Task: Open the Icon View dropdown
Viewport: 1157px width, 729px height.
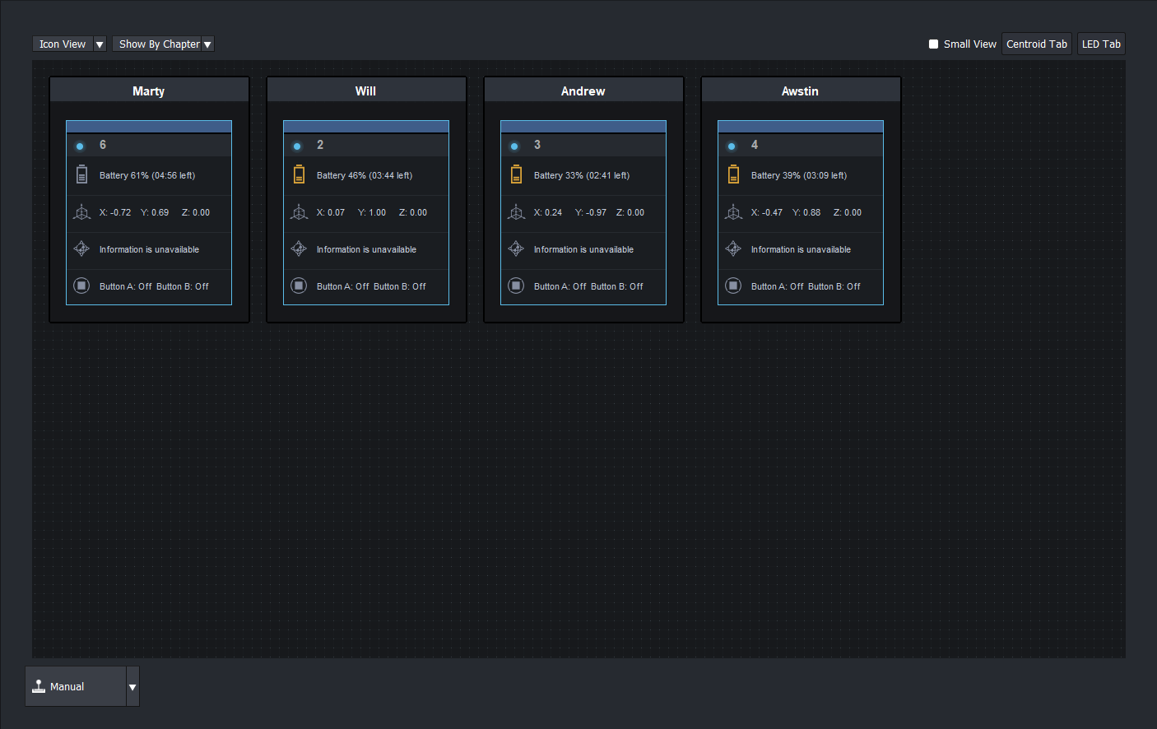Action: (100, 44)
